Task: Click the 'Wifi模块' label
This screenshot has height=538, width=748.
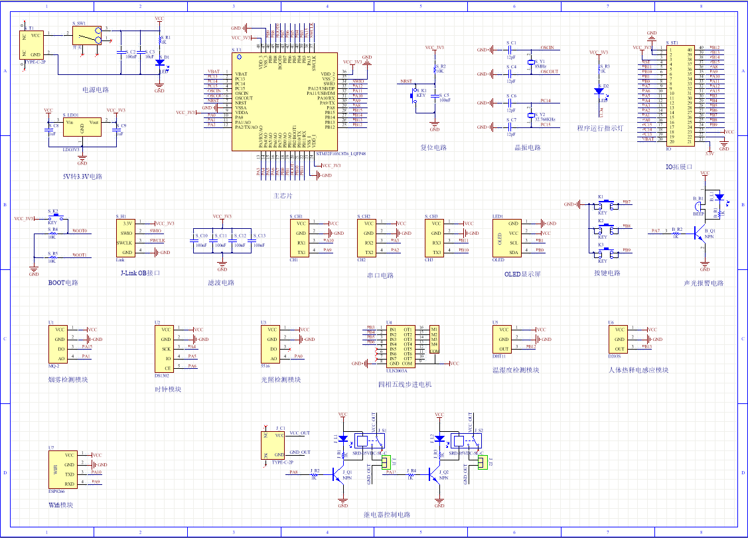Action: coord(60,505)
